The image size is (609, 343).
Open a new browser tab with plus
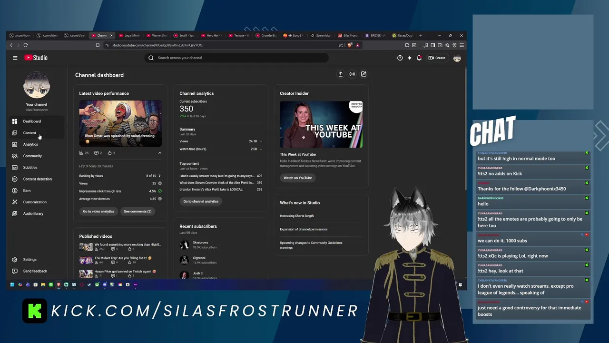(x=421, y=35)
